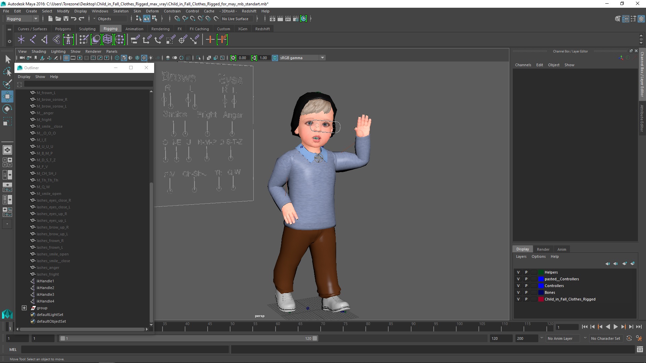Click the Undo toolbar icon

(x=74, y=19)
